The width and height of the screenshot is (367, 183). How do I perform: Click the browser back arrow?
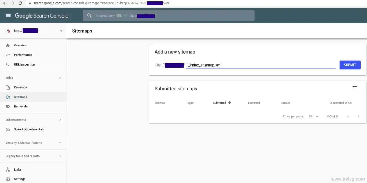(5, 3)
